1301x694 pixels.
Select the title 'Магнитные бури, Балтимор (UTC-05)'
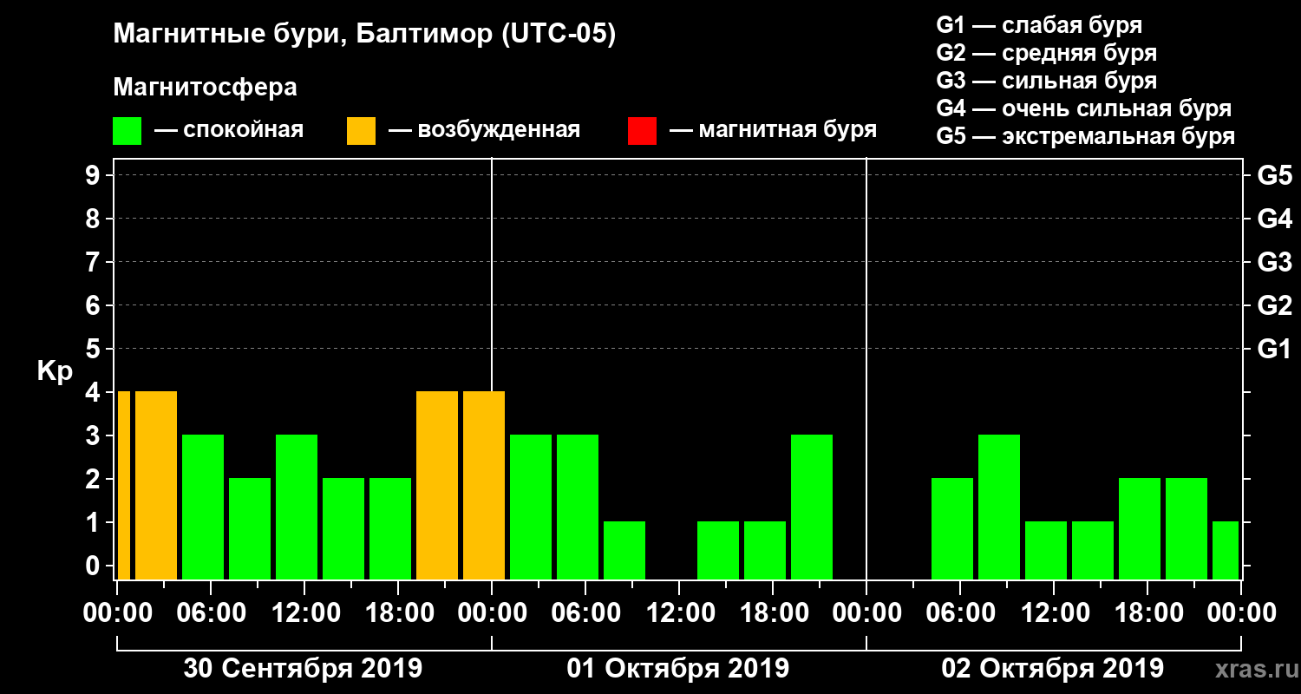pos(364,35)
